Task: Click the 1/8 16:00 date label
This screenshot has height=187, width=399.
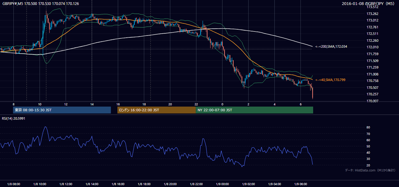Action: tap(118, 184)
